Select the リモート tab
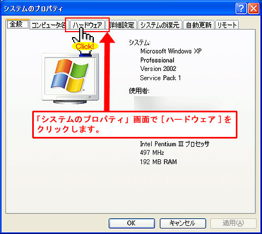The image size is (262, 234). pyautogui.click(x=227, y=25)
